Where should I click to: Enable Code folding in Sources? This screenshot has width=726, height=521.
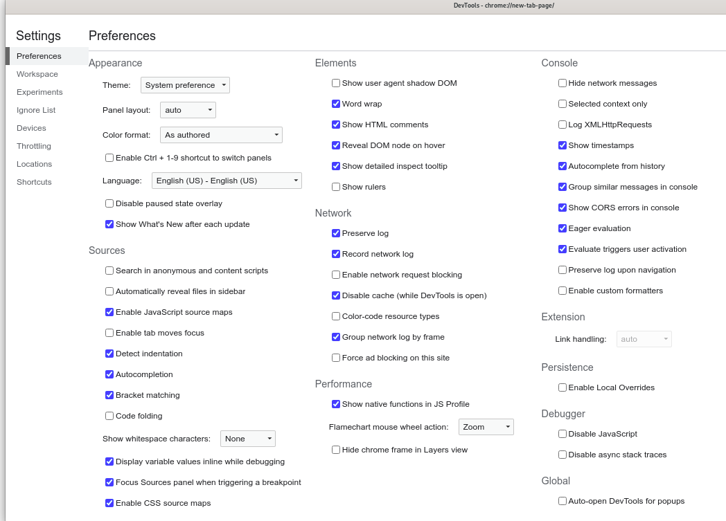coord(109,416)
